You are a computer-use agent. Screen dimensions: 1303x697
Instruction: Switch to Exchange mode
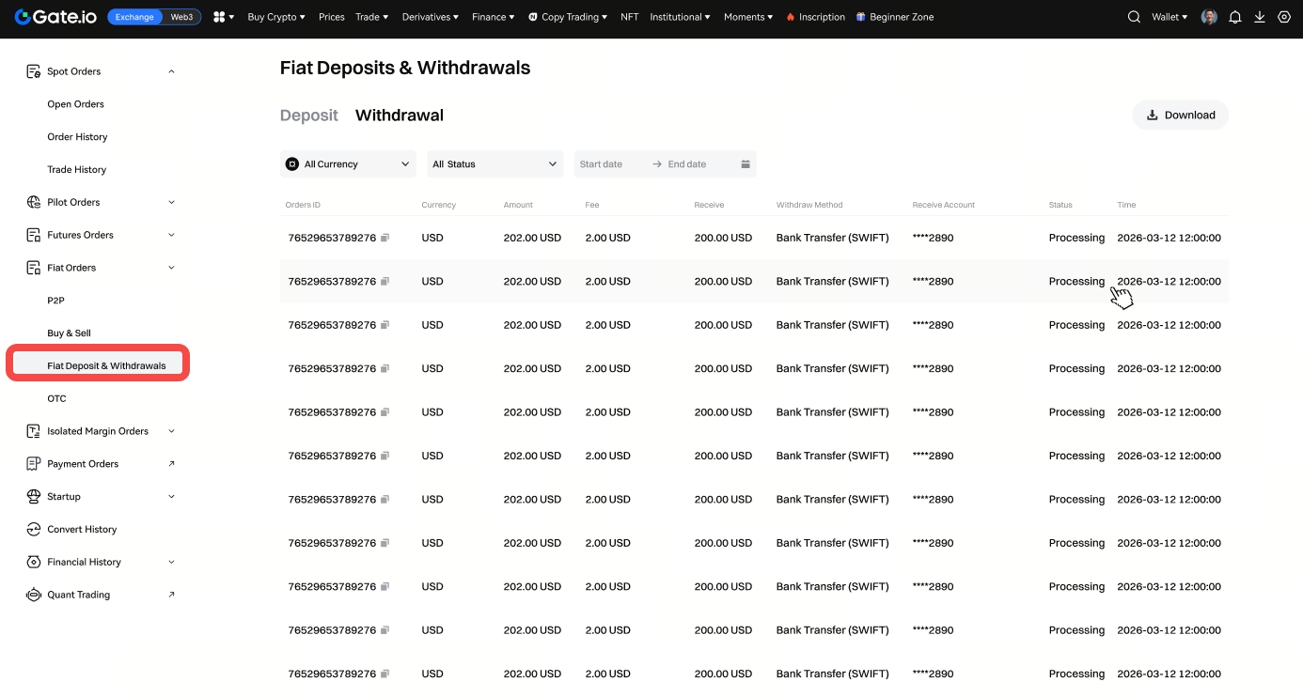click(134, 17)
